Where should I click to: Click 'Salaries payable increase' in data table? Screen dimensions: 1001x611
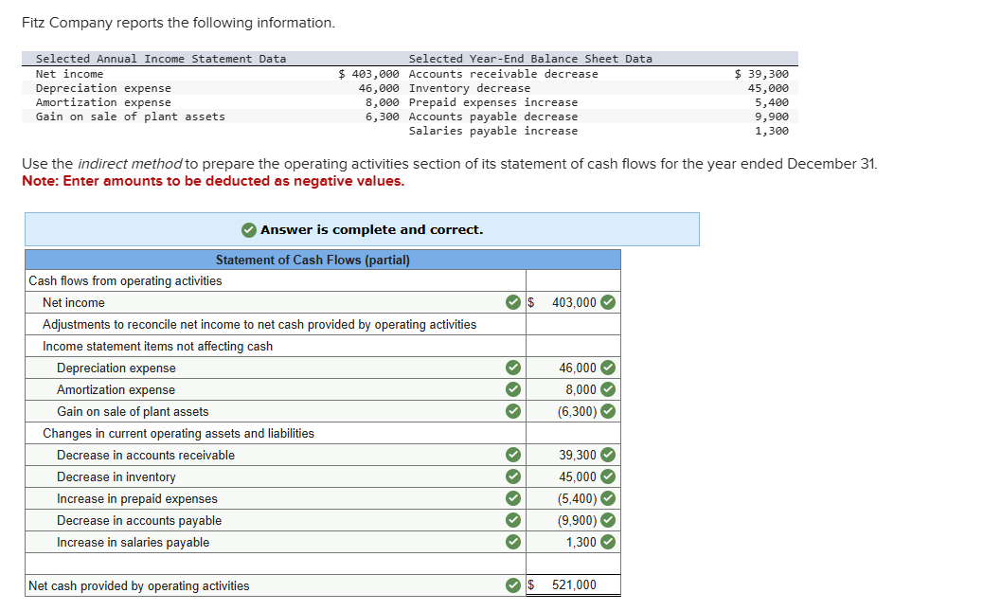(492, 131)
